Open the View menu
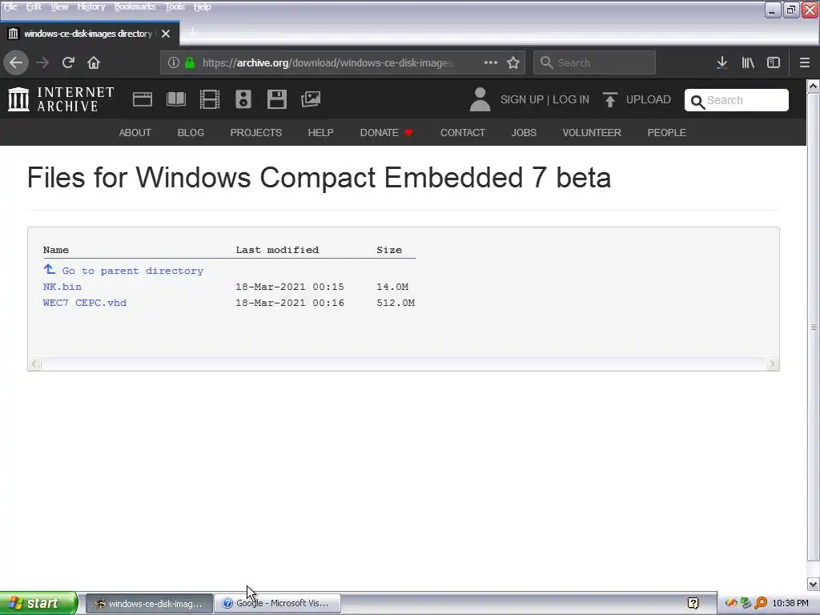The width and height of the screenshot is (820, 615). click(x=59, y=6)
